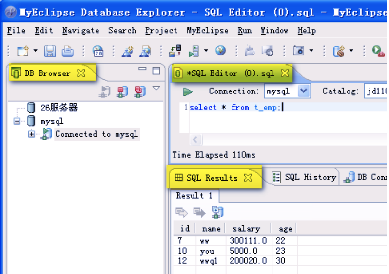Click the close all connections icon in DB Browser

click(x=140, y=91)
